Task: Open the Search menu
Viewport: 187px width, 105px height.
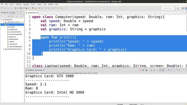Action: click(33, 4)
